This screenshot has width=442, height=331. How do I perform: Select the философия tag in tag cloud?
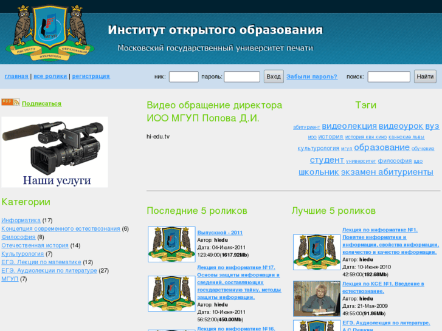[x=395, y=161]
